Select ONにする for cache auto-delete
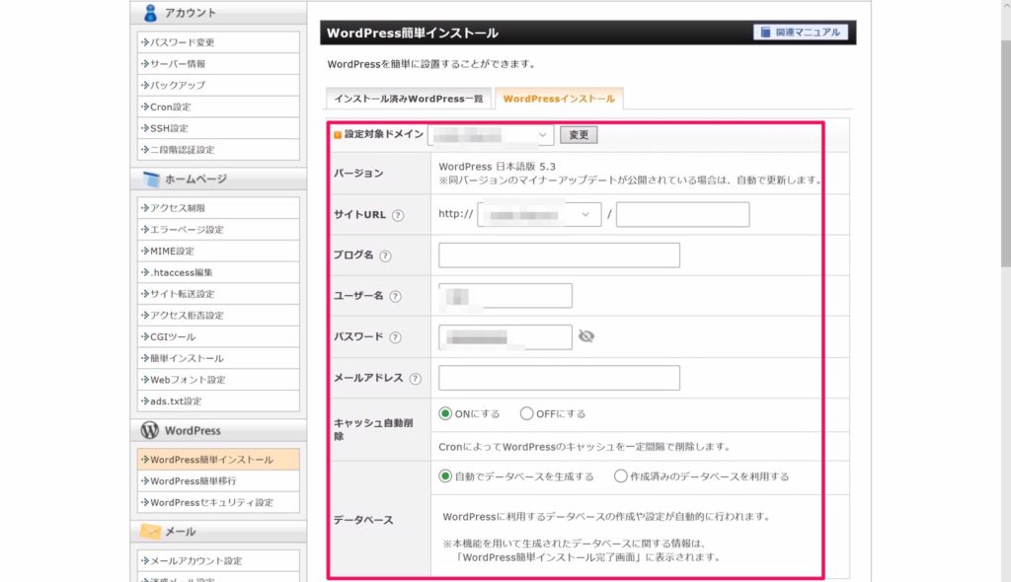Image resolution: width=1011 pixels, height=582 pixels. [x=445, y=413]
